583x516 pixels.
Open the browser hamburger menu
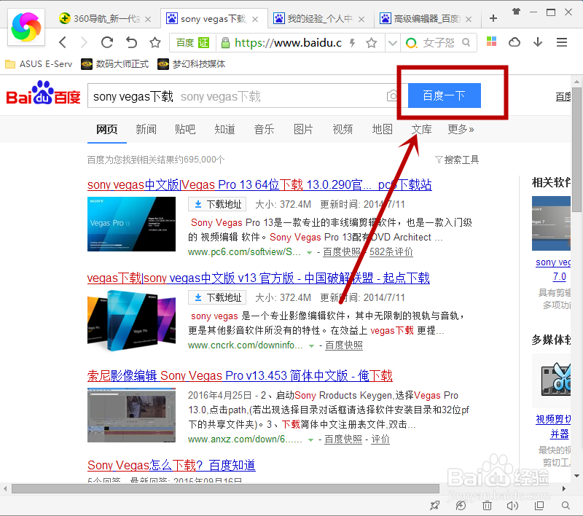tap(562, 42)
